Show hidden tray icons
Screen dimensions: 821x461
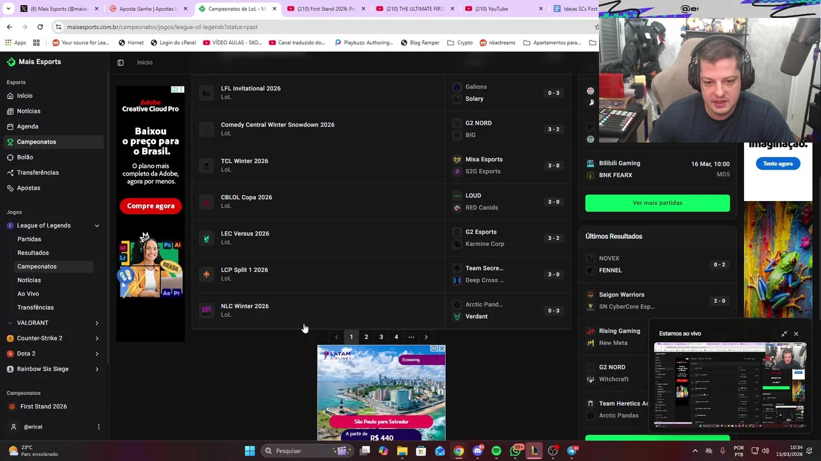[x=695, y=451]
